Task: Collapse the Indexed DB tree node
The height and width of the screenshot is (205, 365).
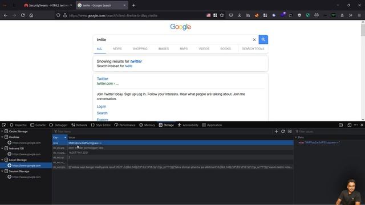Action: pos(2,148)
